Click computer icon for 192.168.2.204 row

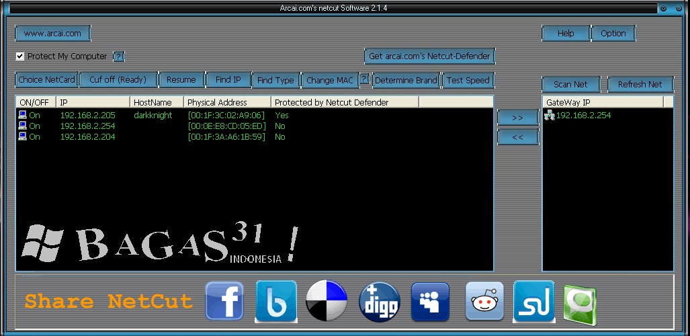(22, 136)
